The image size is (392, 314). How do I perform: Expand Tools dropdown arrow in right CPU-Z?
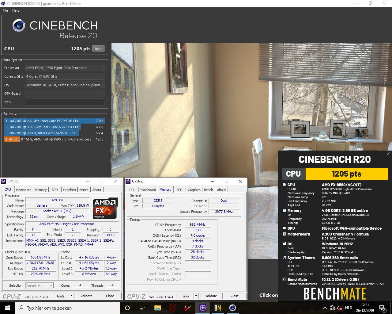[x=196, y=296]
